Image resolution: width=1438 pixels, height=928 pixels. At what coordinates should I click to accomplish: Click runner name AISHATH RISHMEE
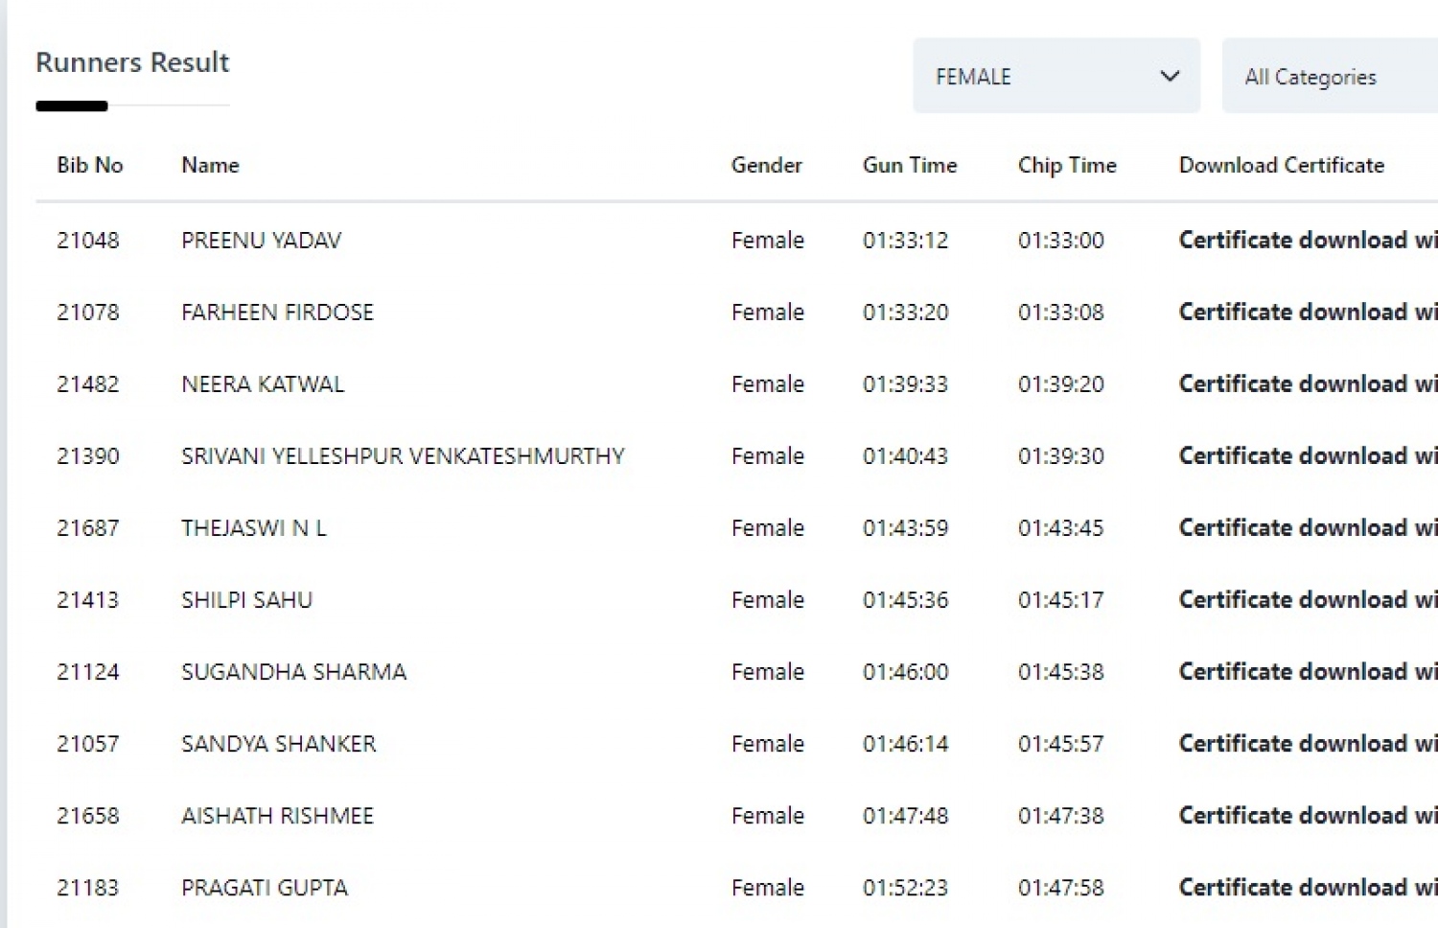277,815
